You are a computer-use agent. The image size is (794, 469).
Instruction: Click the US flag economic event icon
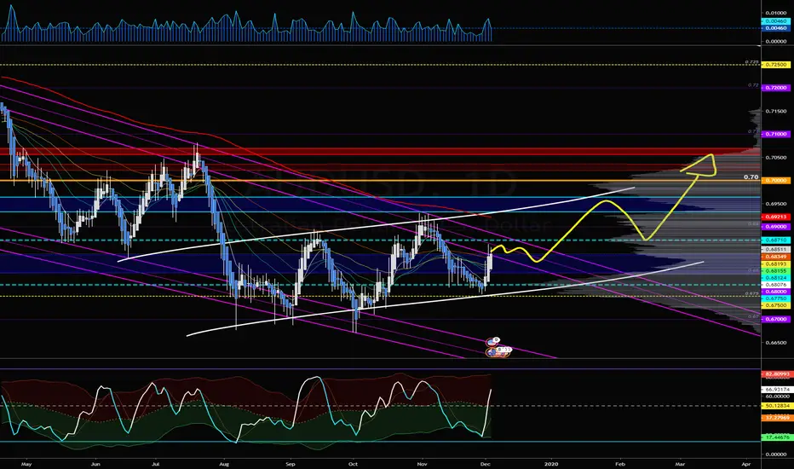[492, 341]
